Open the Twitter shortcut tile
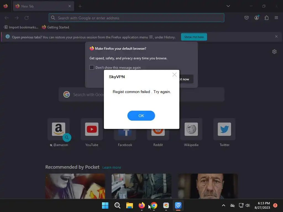The height and width of the screenshot is (212, 283). (x=224, y=129)
